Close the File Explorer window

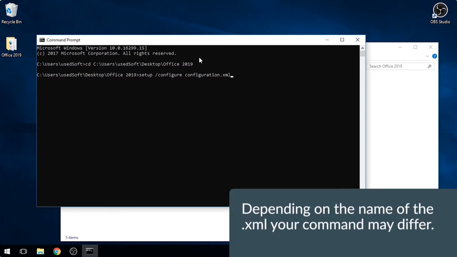(x=431, y=47)
